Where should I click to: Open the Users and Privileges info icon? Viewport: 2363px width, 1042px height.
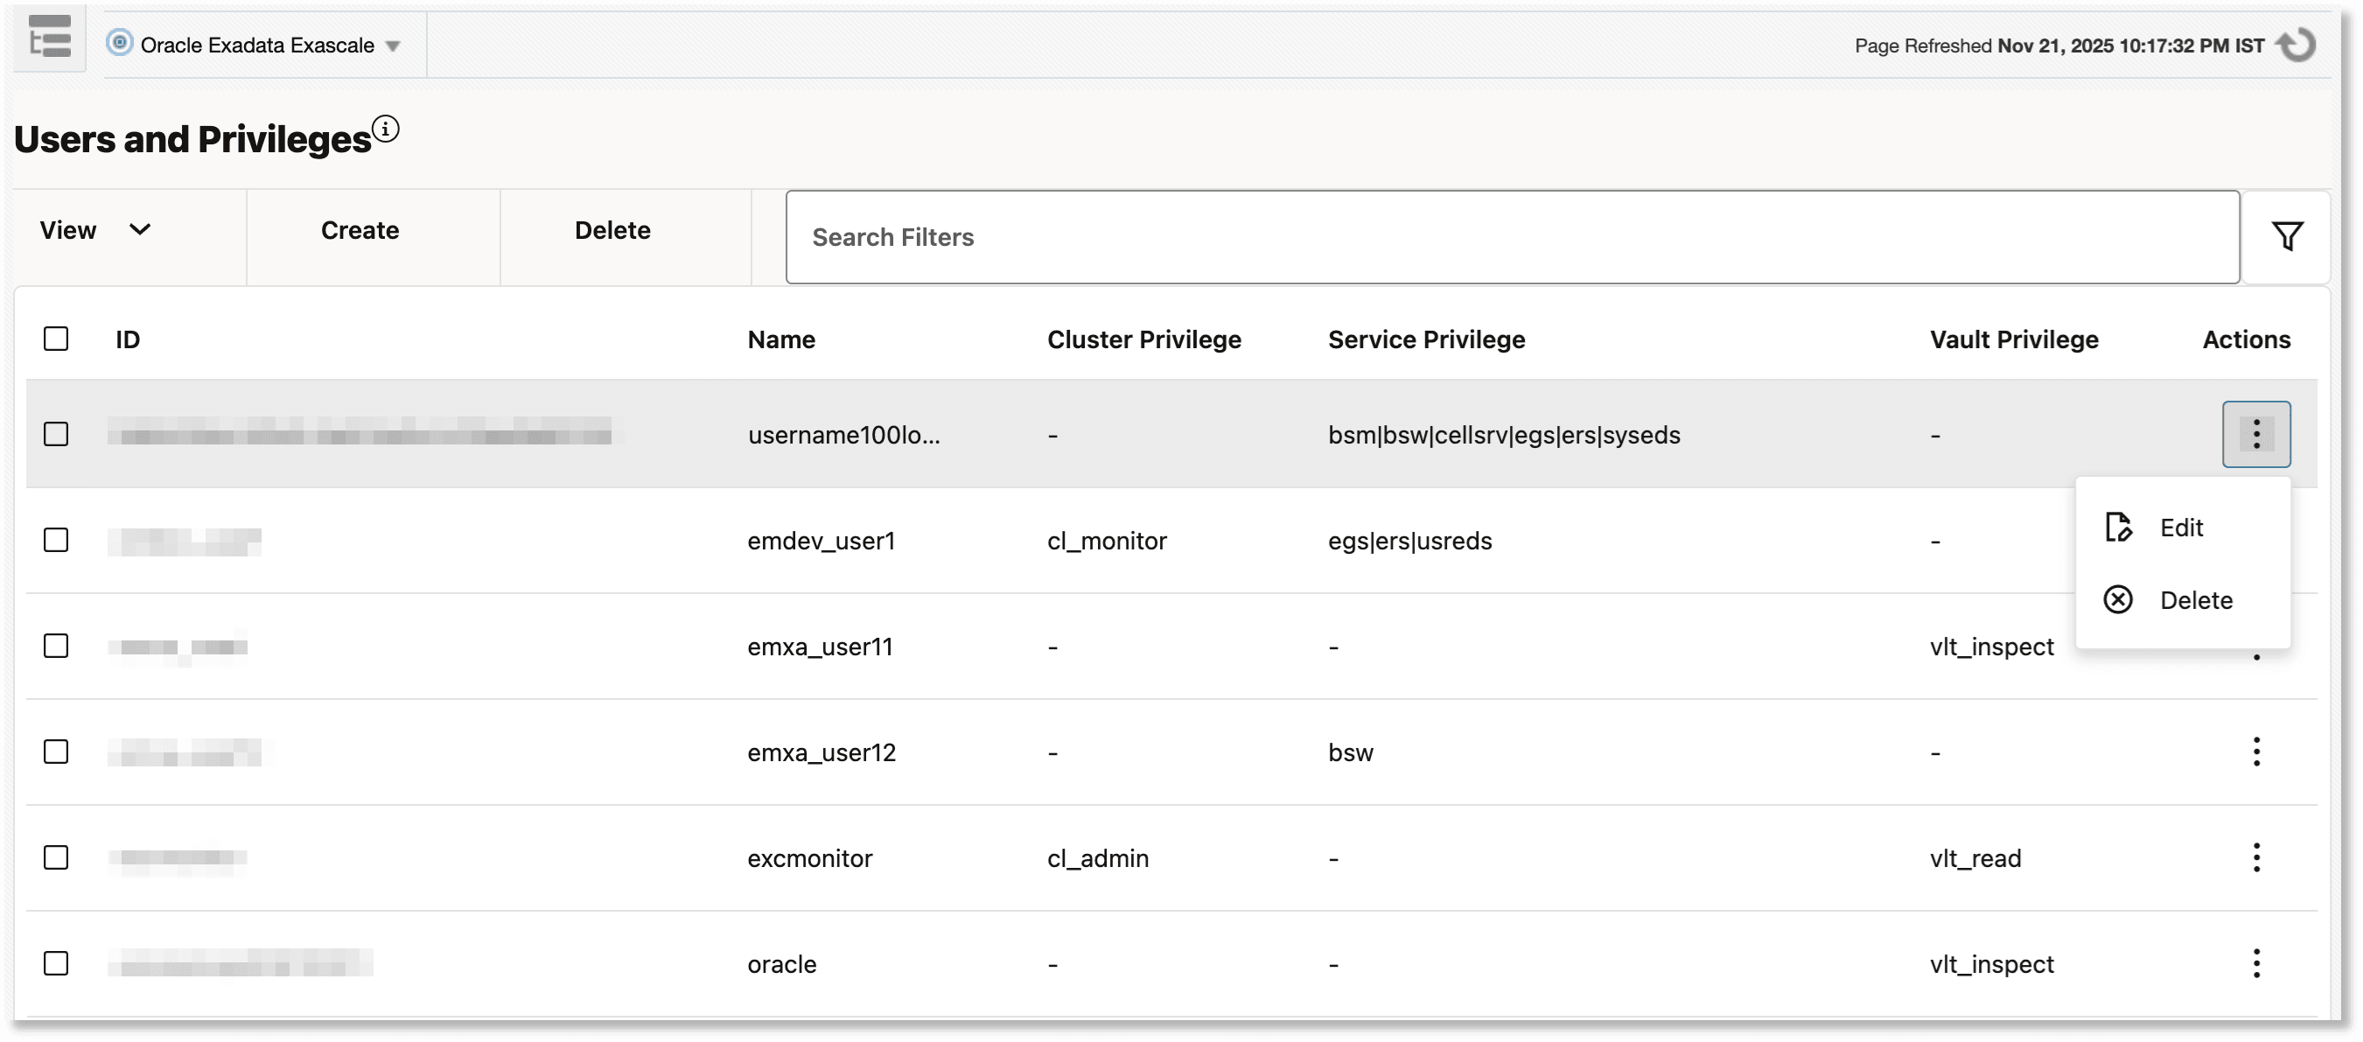tap(386, 129)
